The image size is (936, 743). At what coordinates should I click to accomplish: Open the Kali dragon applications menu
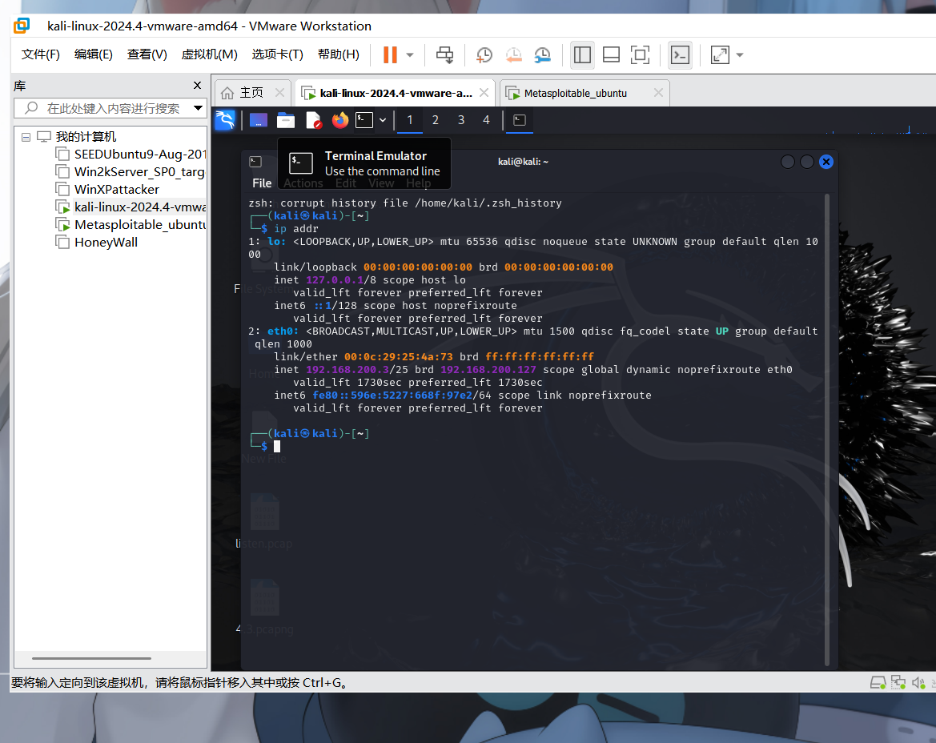pyautogui.click(x=225, y=120)
